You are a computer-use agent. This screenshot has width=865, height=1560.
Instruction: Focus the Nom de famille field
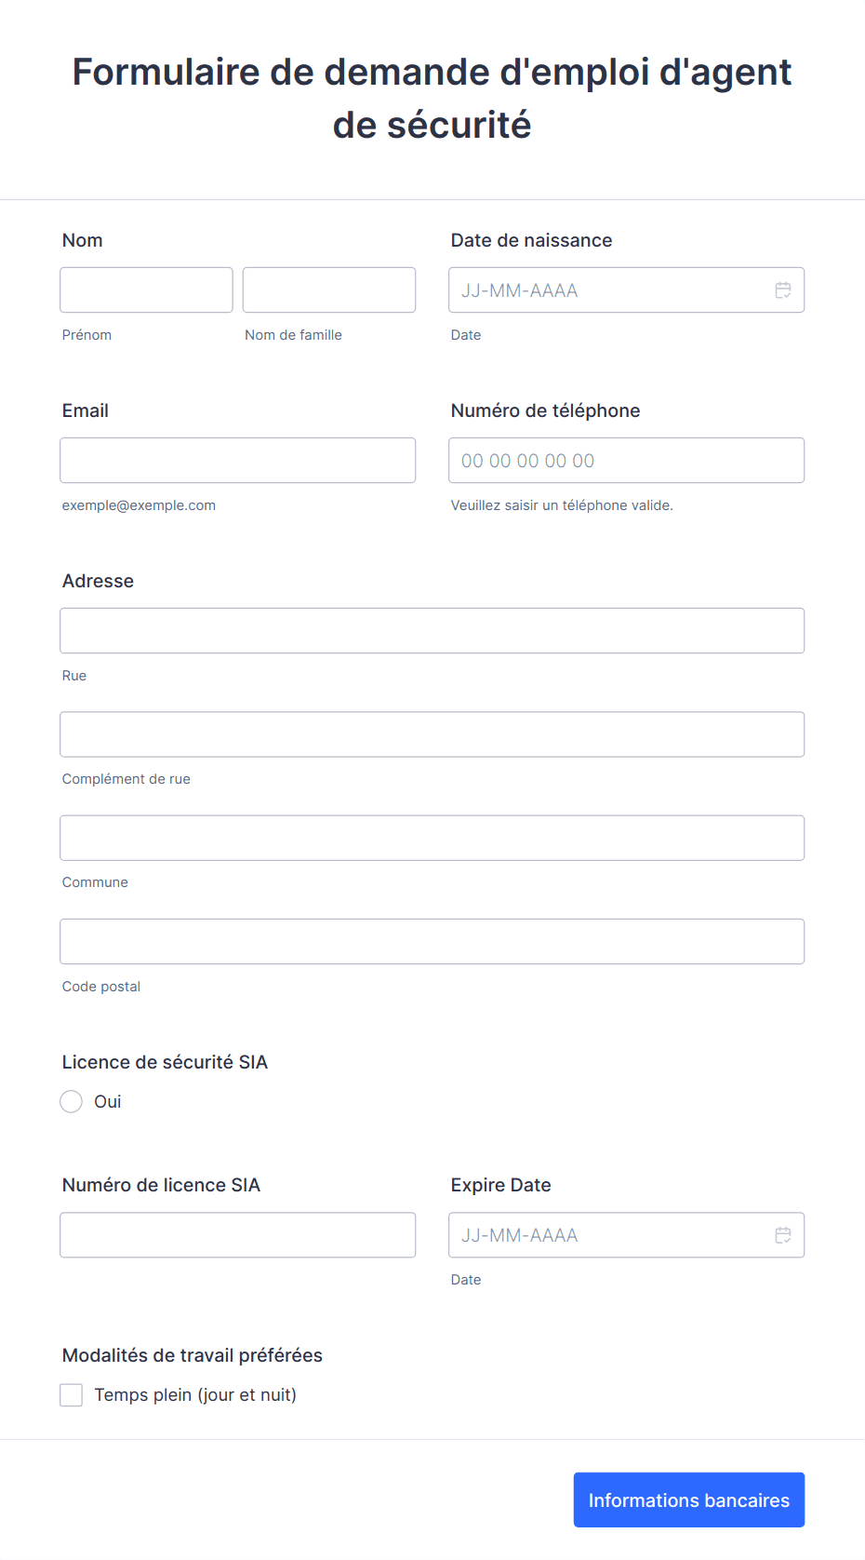click(x=329, y=290)
